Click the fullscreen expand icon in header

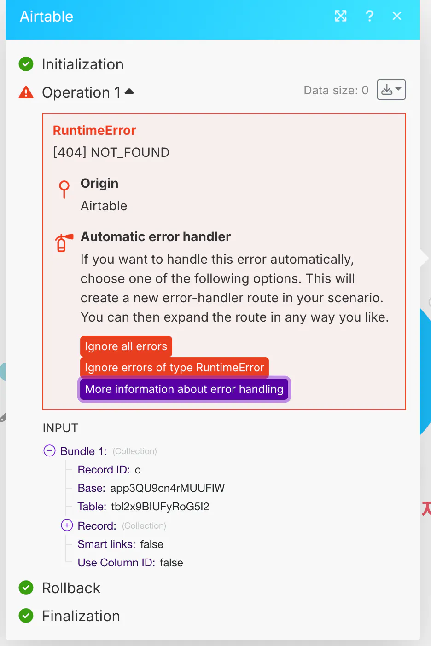click(341, 17)
